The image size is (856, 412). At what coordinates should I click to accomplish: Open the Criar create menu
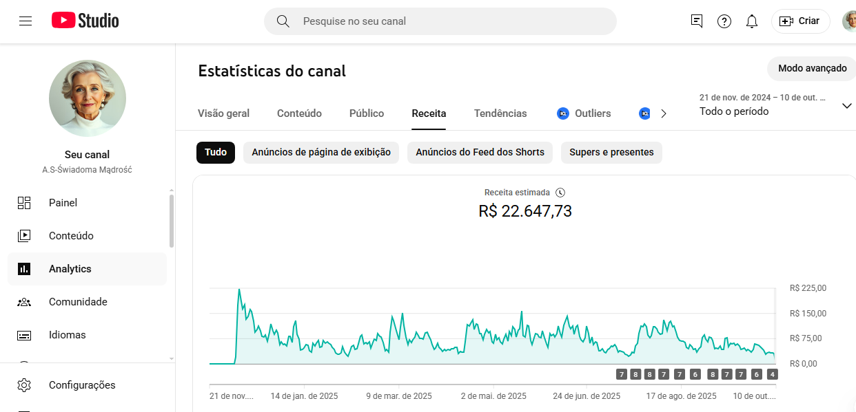tap(799, 21)
